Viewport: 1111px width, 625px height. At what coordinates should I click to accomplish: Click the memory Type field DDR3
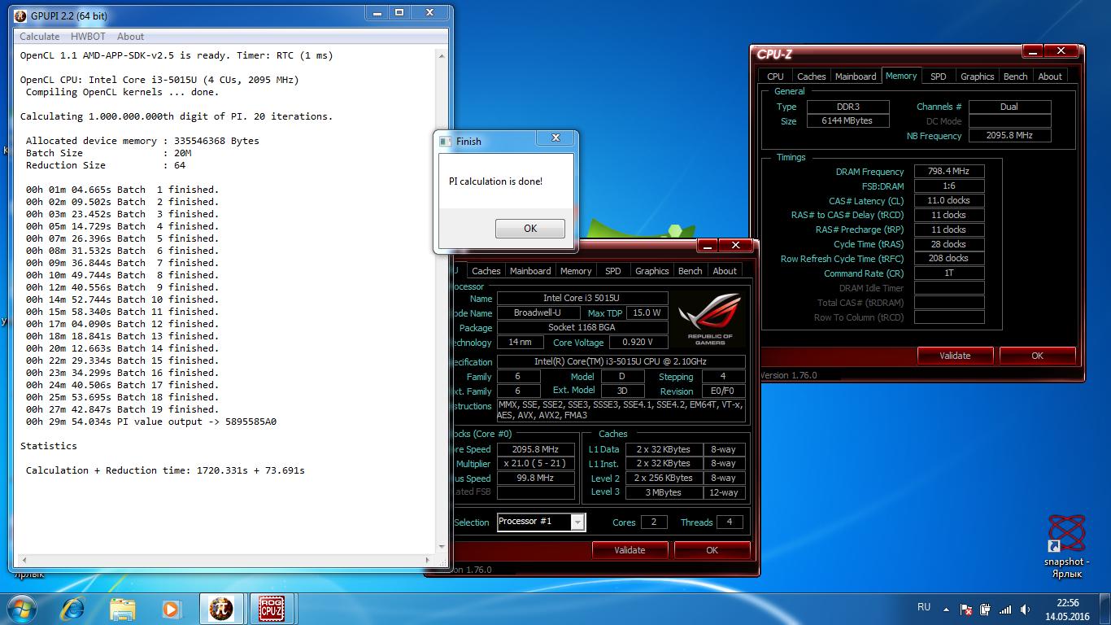pos(848,107)
